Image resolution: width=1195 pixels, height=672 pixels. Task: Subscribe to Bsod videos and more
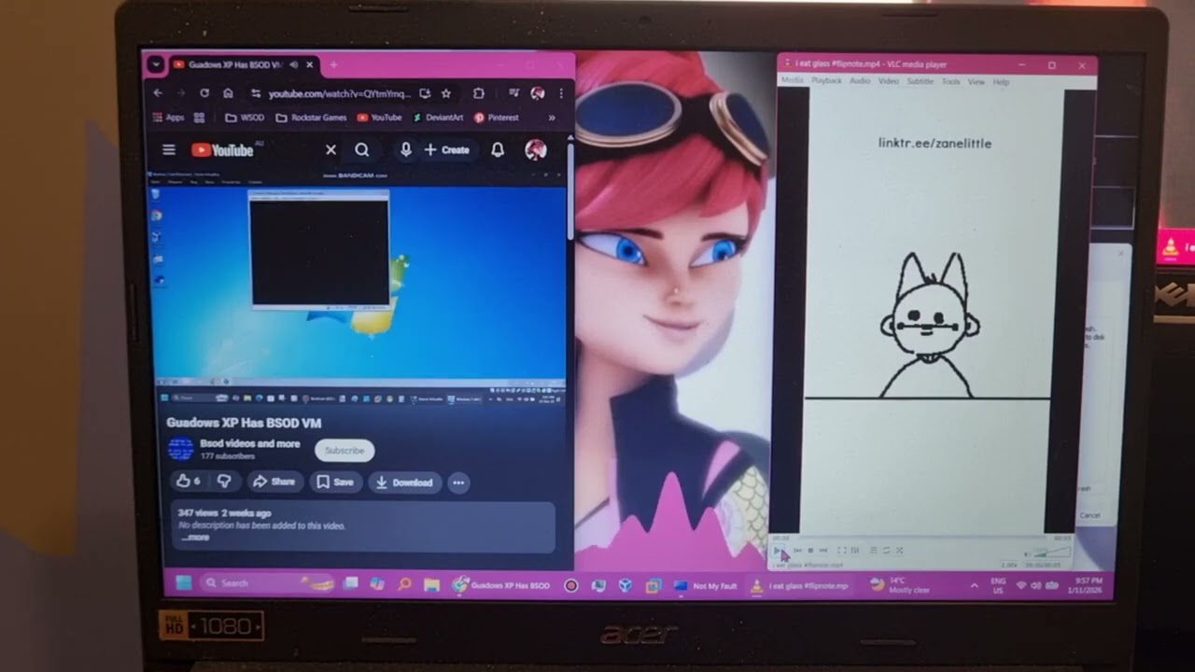[x=344, y=450]
